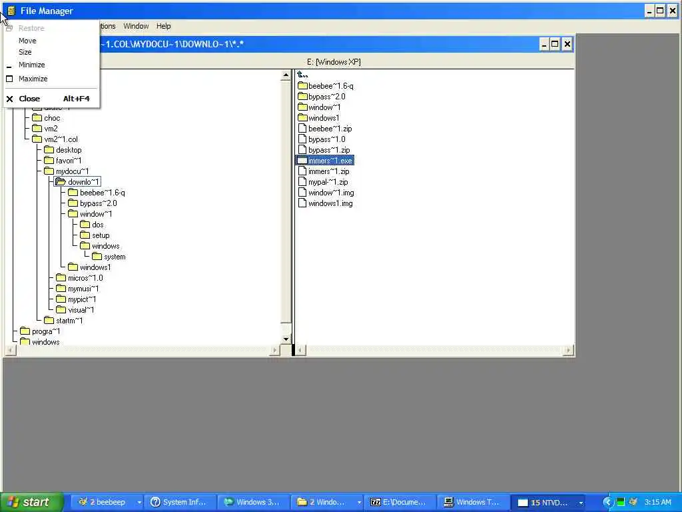Open the Windows 3... taskbar button
This screenshot has width=682, height=512.
click(252, 502)
